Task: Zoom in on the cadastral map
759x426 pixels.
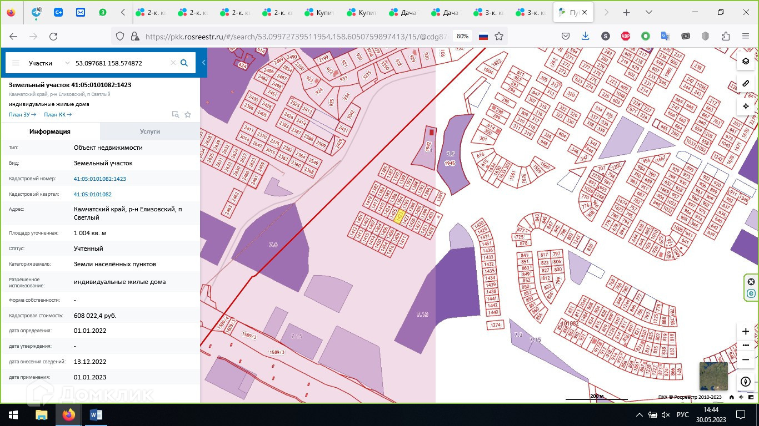Action: (746, 331)
